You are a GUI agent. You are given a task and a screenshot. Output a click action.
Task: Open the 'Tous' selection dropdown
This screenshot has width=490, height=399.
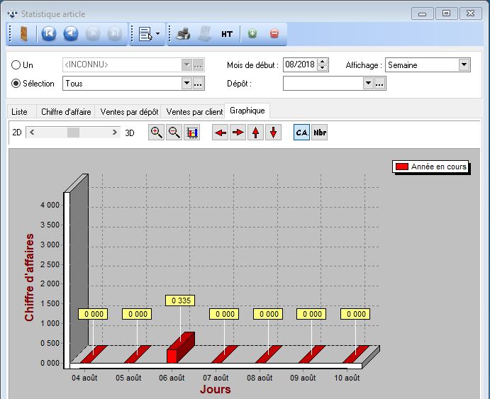tap(186, 84)
